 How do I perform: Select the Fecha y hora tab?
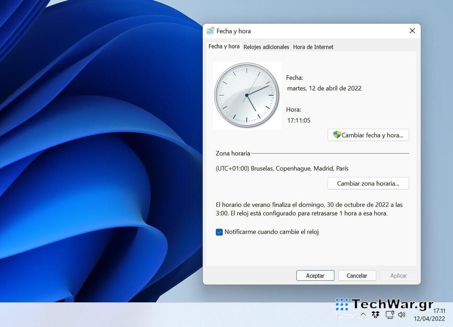(x=224, y=46)
